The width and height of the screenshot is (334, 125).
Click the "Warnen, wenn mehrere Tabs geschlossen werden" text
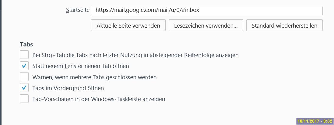pos(94,77)
